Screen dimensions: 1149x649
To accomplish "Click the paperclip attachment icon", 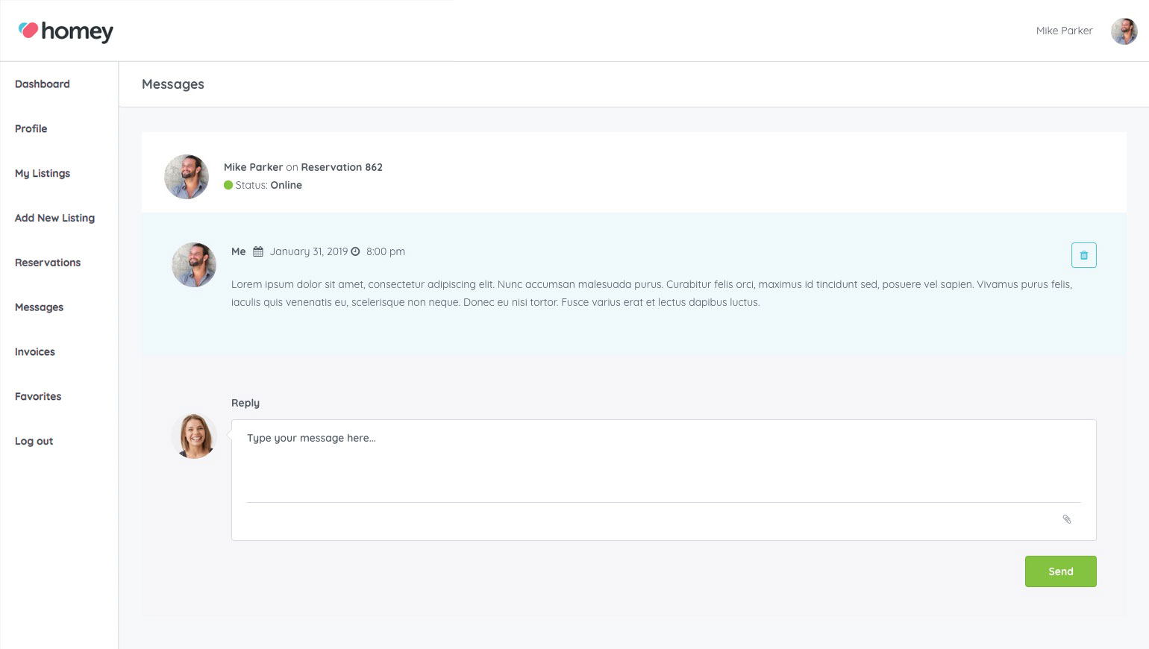I will 1067,519.
